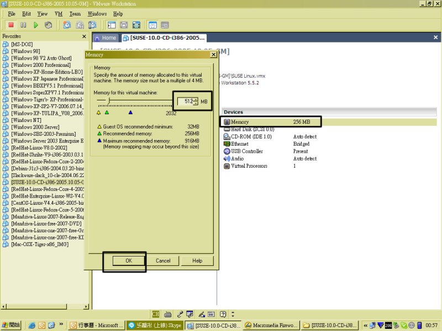Open the SUSE-10.0 folder taskbar button
442x331 pixels.
coord(330,325)
